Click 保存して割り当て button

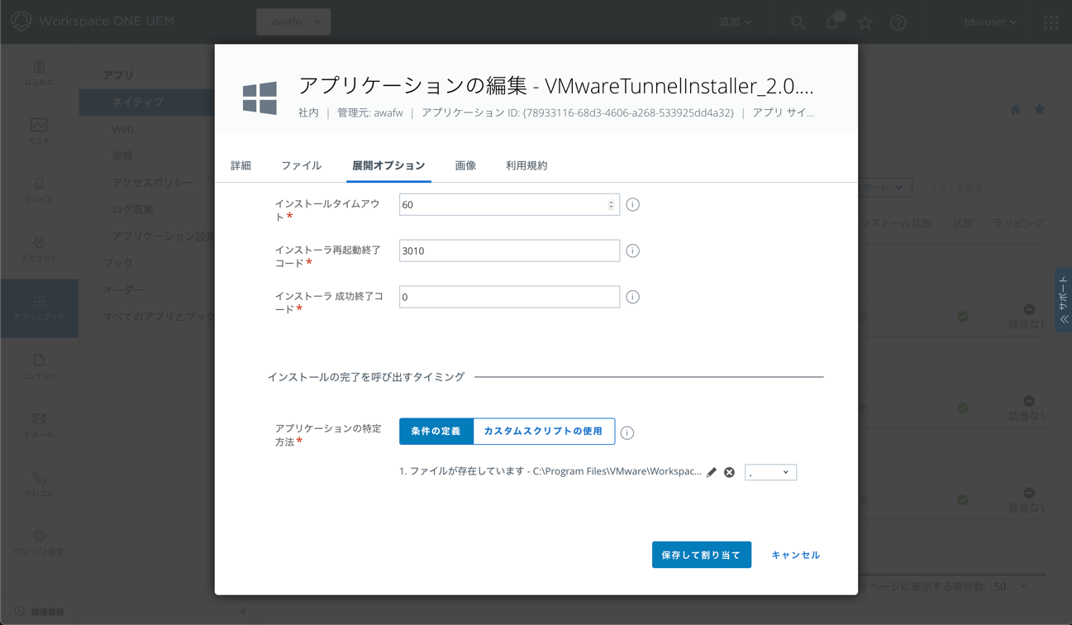(x=701, y=555)
